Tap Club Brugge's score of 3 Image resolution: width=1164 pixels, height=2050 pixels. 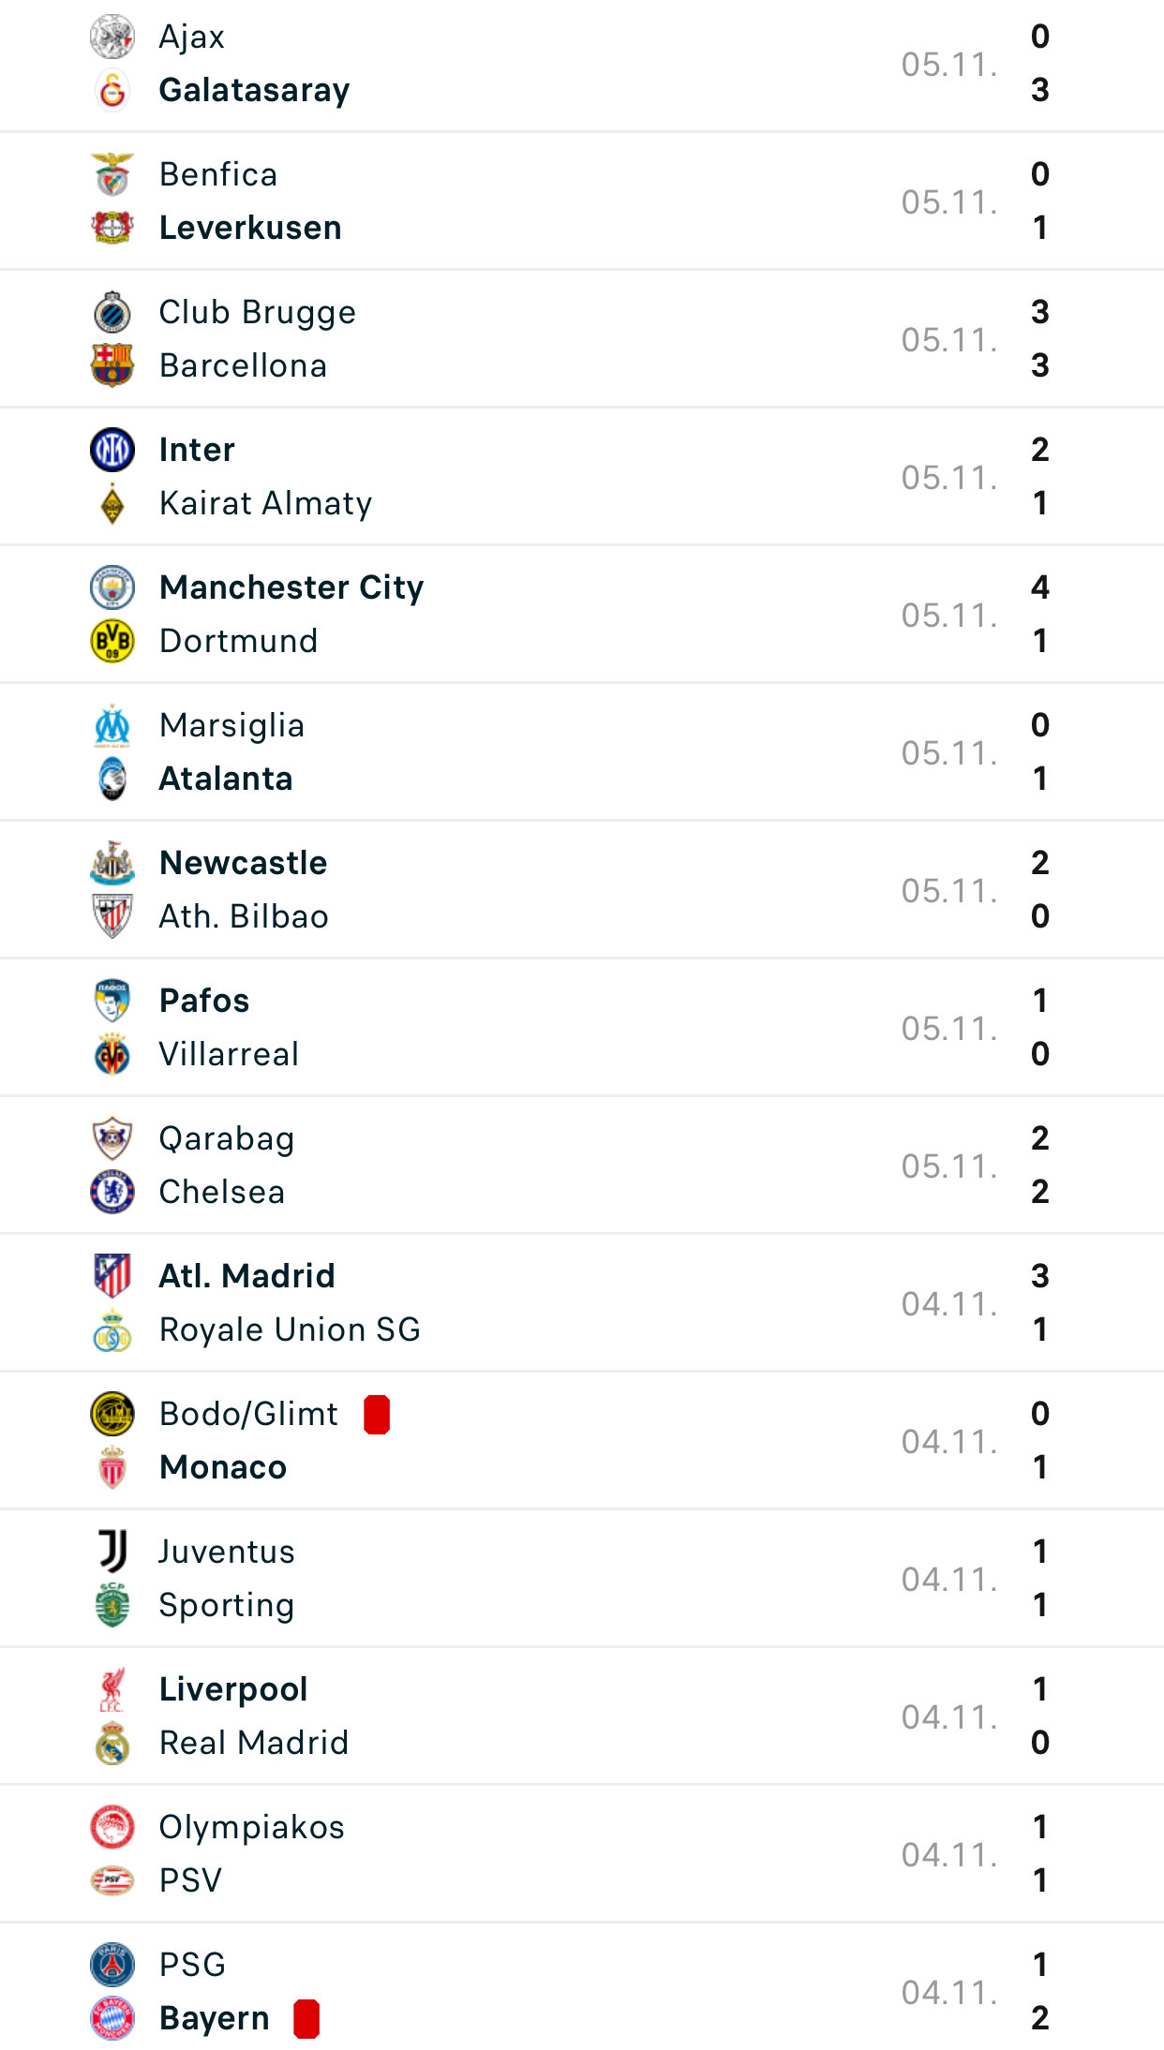1039,312
